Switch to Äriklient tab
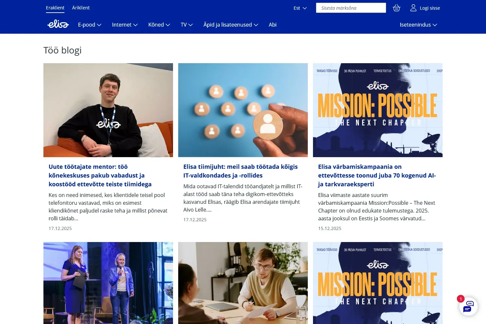This screenshot has height=324, width=486. 81,8
